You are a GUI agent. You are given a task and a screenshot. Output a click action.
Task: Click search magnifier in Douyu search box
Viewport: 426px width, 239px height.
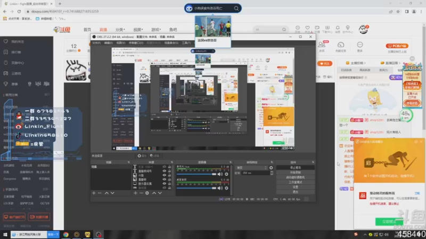[x=284, y=30]
